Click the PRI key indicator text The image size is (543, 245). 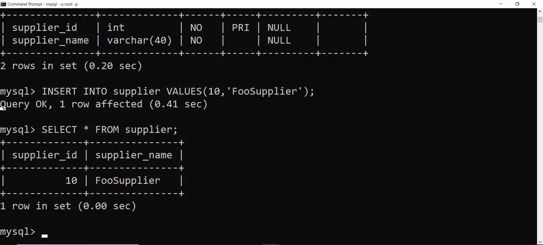point(240,28)
